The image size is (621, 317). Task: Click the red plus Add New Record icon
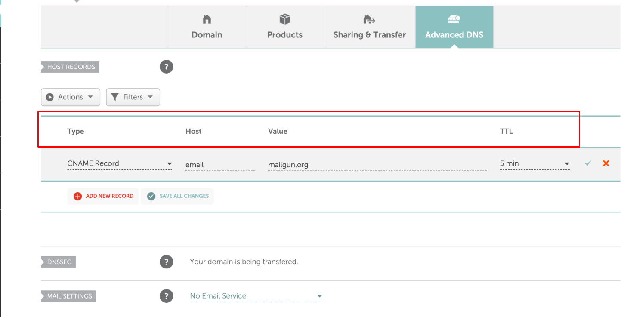point(77,196)
